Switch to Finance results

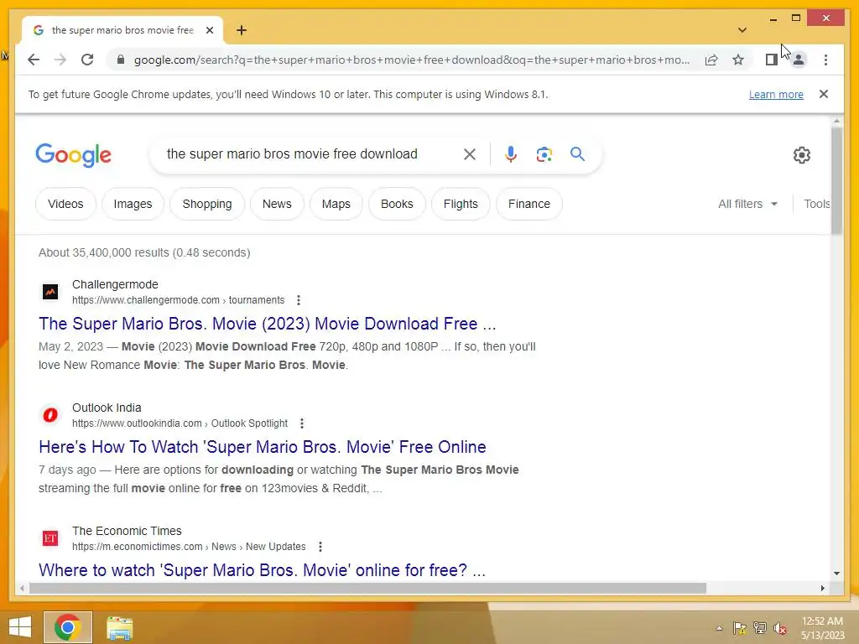pos(529,204)
